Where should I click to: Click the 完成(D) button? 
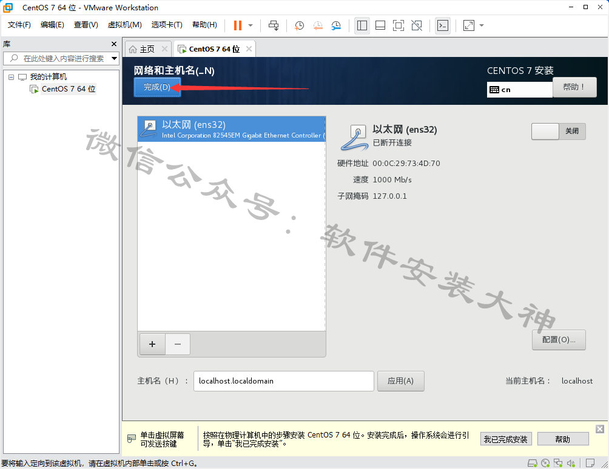tap(157, 87)
